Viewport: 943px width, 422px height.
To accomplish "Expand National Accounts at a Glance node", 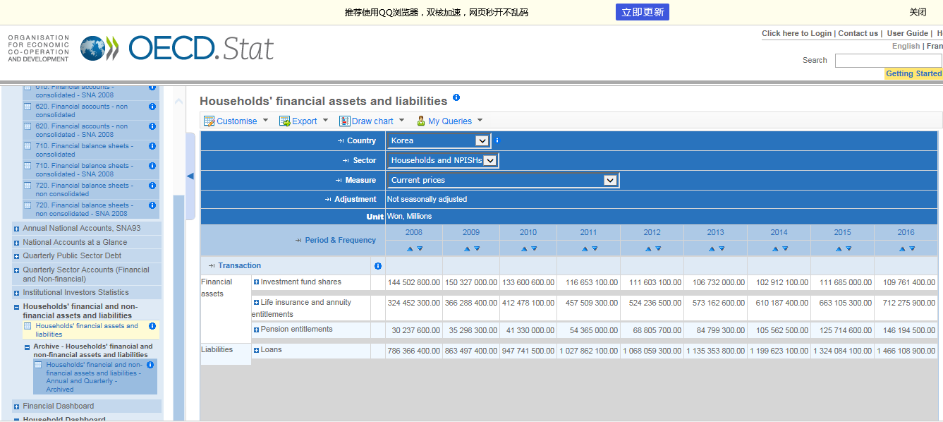I will [x=16, y=243].
